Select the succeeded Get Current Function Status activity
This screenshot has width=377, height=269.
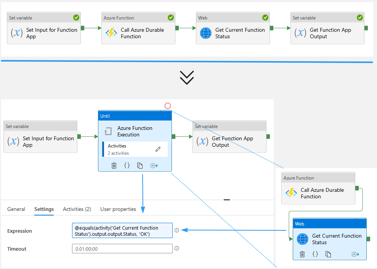tap(233, 28)
